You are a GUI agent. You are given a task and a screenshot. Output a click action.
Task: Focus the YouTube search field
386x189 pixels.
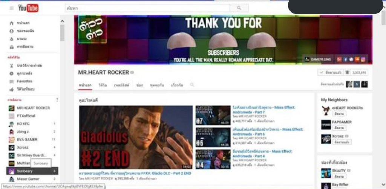coord(147,8)
